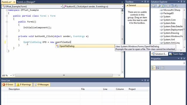187x105 pixels.
Task: Select the System.Xml reference
Action: point(169,40)
